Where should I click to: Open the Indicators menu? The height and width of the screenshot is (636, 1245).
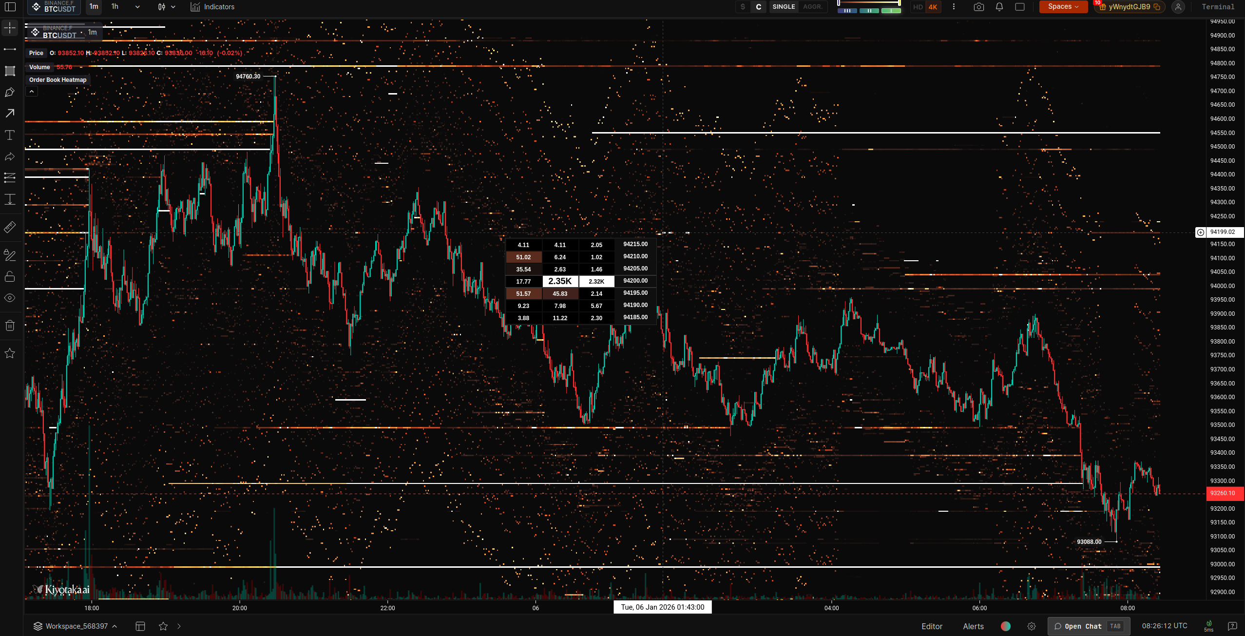pos(212,7)
